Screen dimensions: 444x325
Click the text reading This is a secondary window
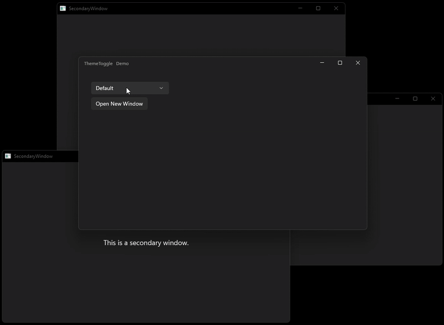(x=145, y=242)
